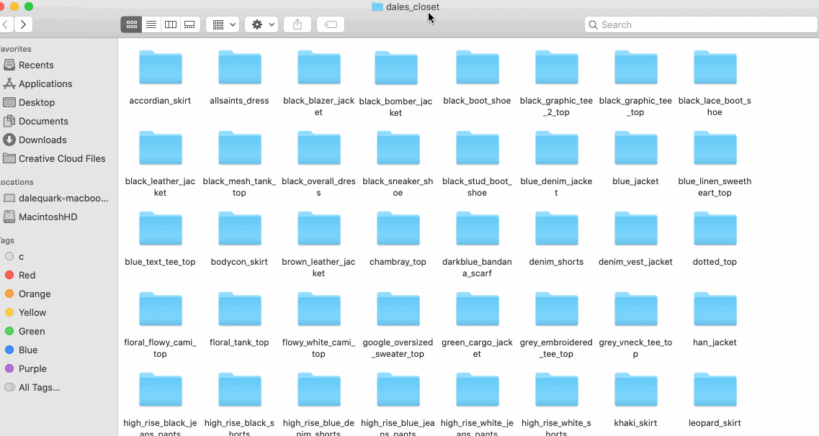
Task: Open the action gear dropdown menu
Action: click(261, 24)
